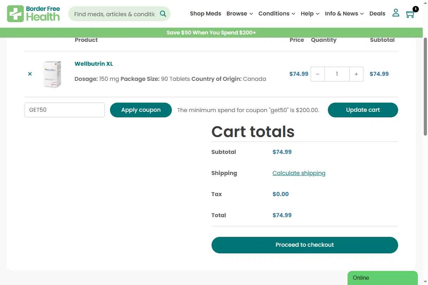Expand the Conditions dropdown menu
Image resolution: width=428 pixels, height=285 pixels.
(x=277, y=14)
